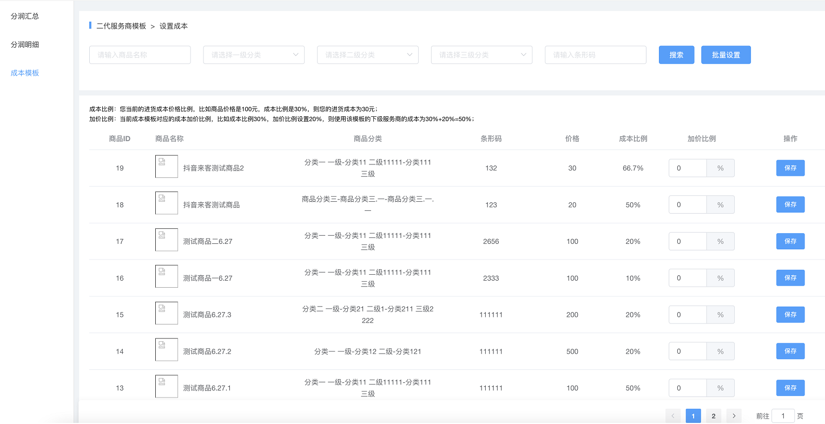Select 分润明细 sidebar menu item

(x=25, y=45)
